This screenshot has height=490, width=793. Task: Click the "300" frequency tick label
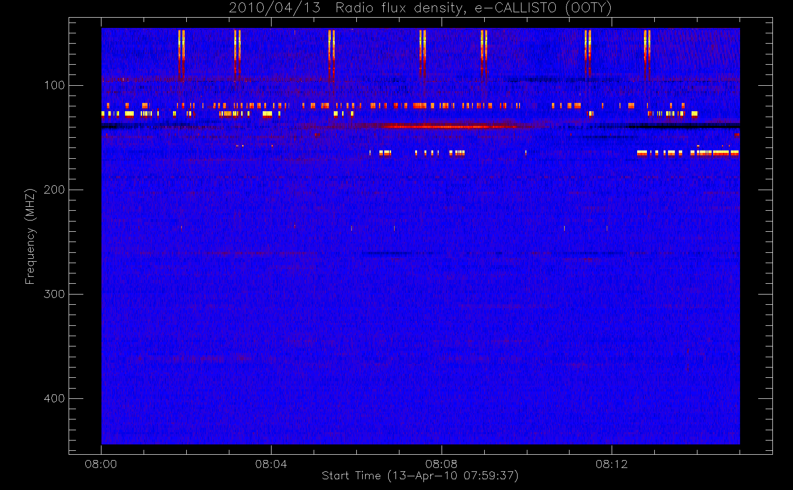(x=54, y=294)
